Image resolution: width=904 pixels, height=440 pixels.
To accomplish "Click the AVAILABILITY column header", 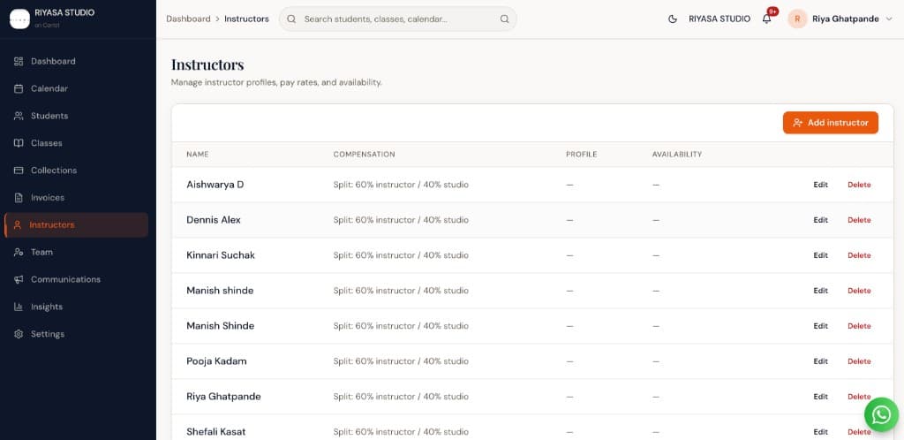I will point(677,155).
